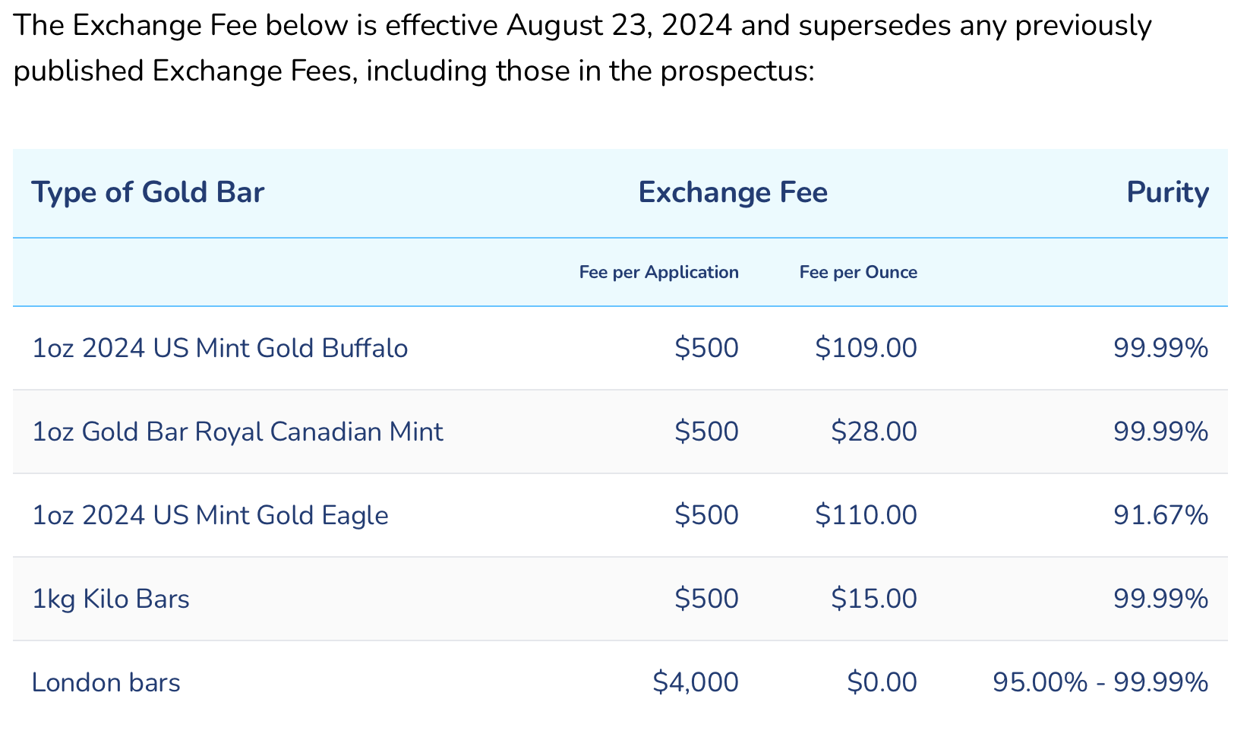Click the $109.00 fee per ounce value
This screenshot has height=740, width=1250.
(866, 348)
